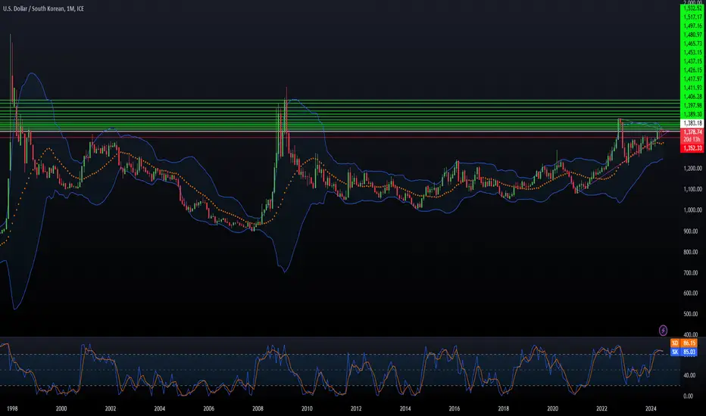This screenshot has width=706, height=416.
Task: Click the 1,406.28 price label
Action: pyautogui.click(x=692, y=97)
